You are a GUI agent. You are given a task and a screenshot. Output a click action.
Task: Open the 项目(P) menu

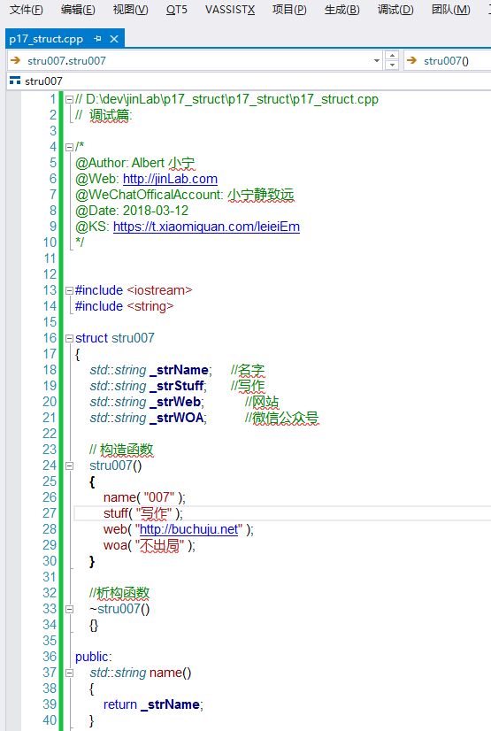pyautogui.click(x=289, y=10)
